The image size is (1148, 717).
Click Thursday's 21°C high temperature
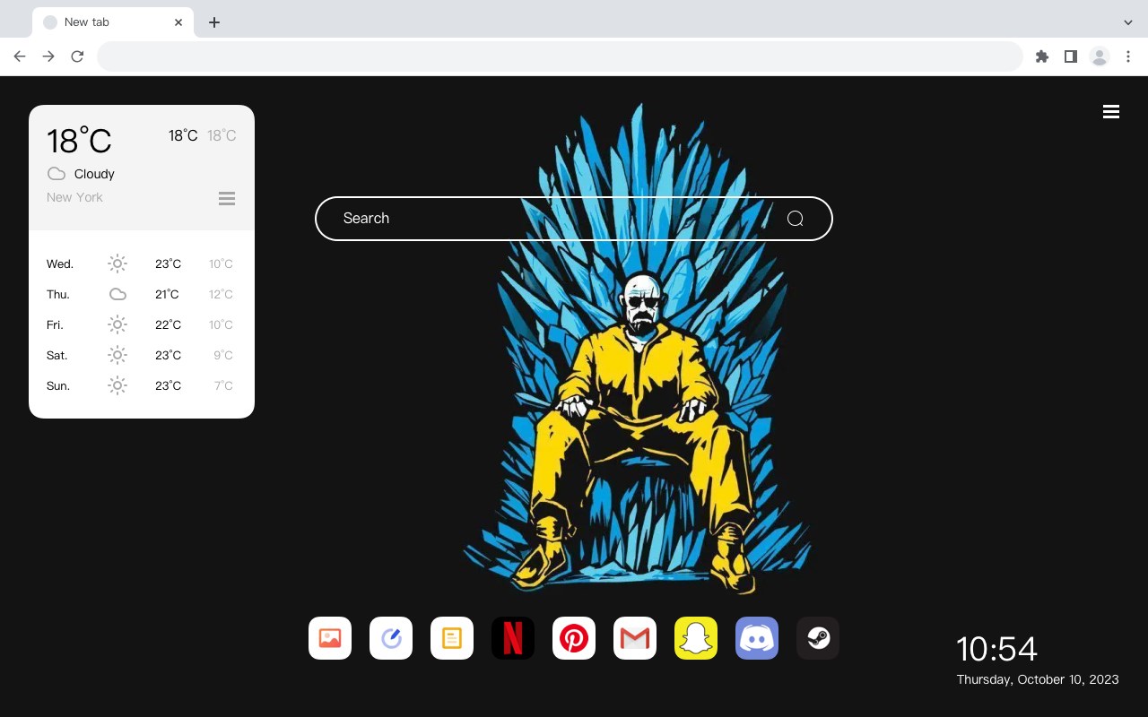tap(167, 294)
